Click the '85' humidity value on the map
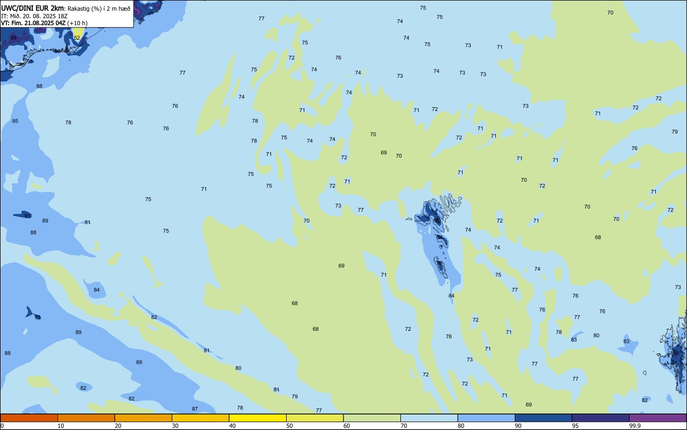The width and height of the screenshot is (687, 430). click(15, 121)
